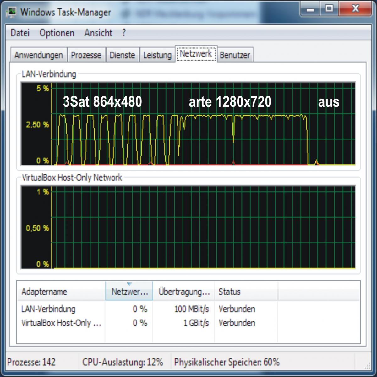Click the Task-Manager title bar icon

coord(12,12)
